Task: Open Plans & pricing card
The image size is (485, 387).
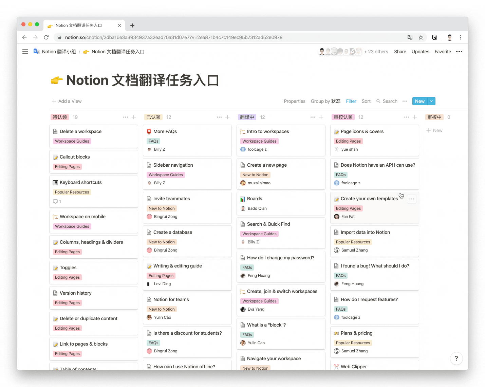Action: 375,342
